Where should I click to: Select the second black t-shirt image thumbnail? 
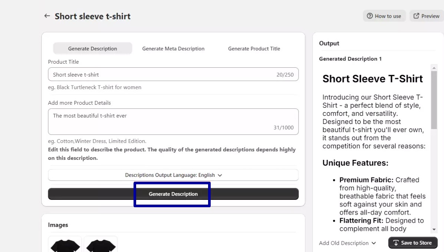coord(101,244)
